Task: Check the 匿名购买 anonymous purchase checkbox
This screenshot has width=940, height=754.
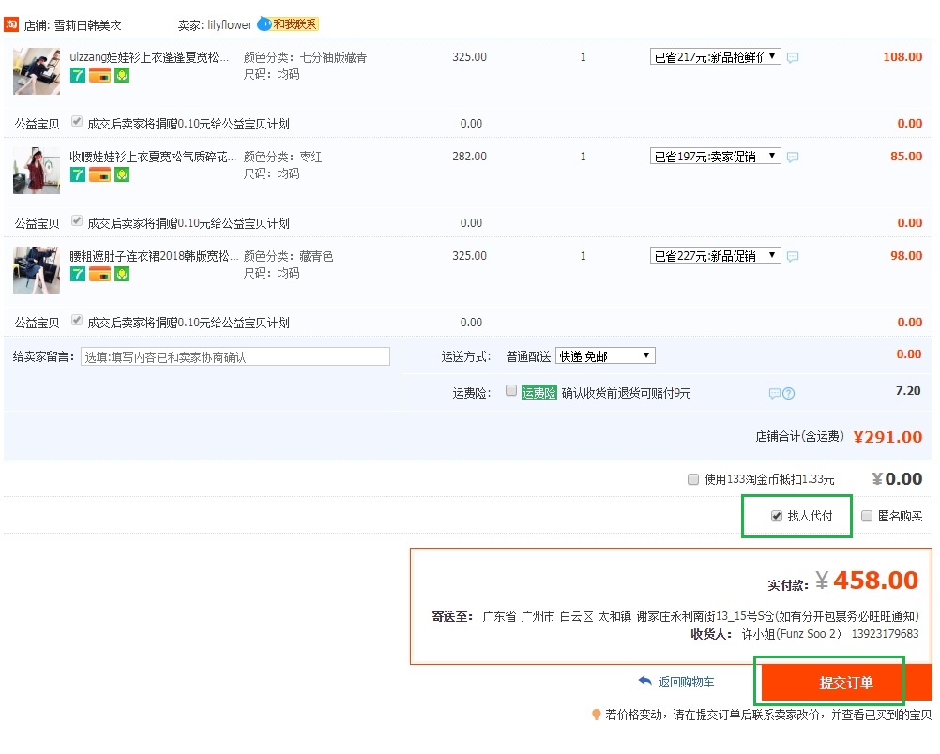Action: tap(867, 516)
